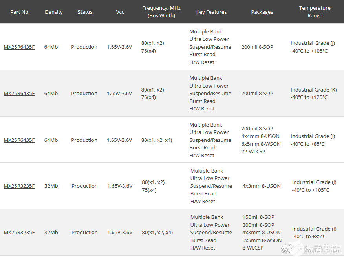Screen dimensions: 344x257
Task: Click the Status column header
Action: click(85, 12)
